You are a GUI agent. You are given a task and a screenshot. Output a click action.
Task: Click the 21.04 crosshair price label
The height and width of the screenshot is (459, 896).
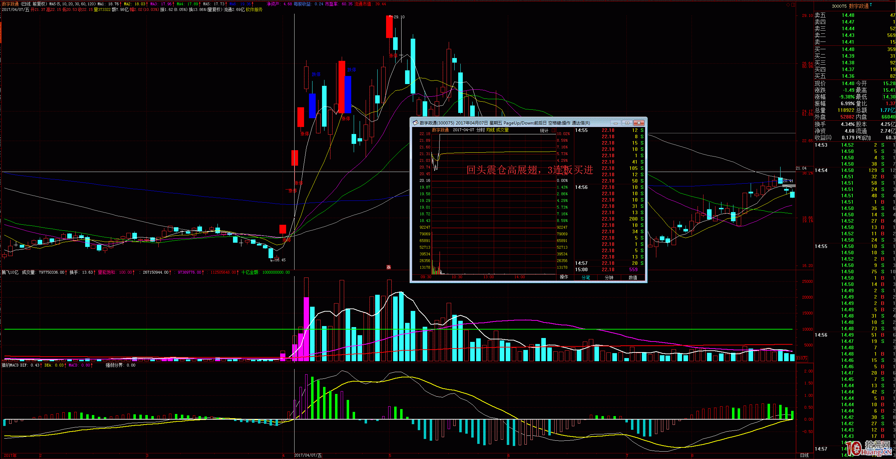pos(801,168)
